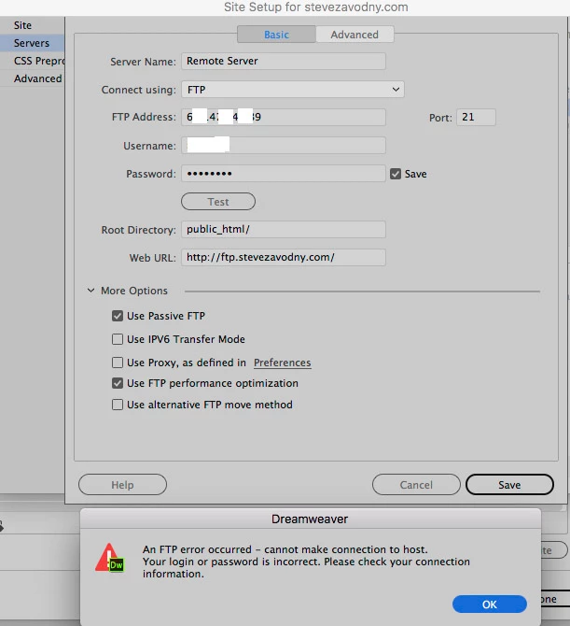The height and width of the screenshot is (626, 570).
Task: Switch to the Advanced tab
Action: click(355, 35)
